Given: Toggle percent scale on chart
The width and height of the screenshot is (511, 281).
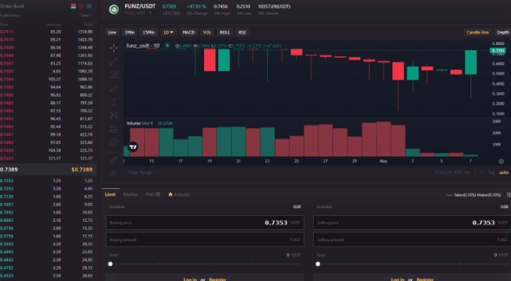Looking at the screenshot, I should tap(481, 172).
